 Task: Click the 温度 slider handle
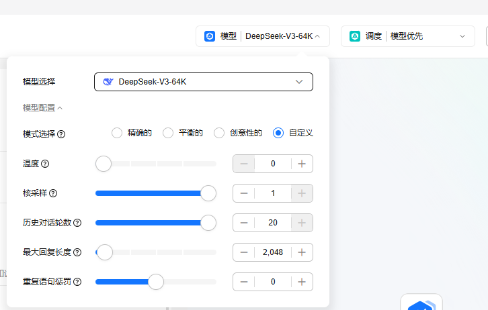104,164
